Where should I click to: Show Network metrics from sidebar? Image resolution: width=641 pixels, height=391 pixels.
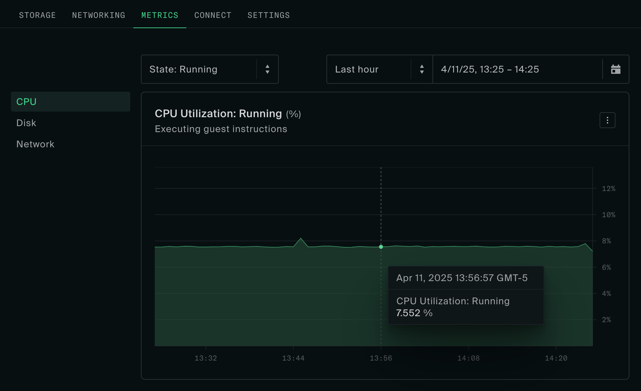[x=35, y=144]
